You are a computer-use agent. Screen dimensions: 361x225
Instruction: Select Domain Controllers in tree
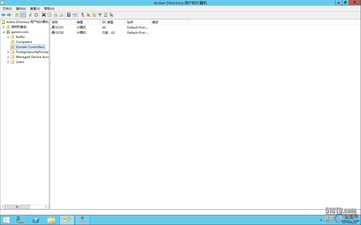(30, 47)
